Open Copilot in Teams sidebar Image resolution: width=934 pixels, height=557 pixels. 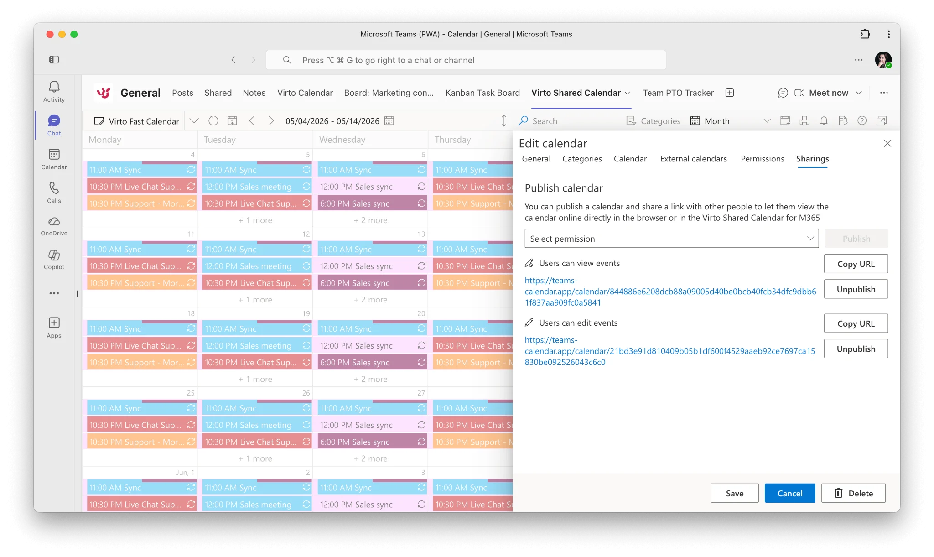(54, 260)
